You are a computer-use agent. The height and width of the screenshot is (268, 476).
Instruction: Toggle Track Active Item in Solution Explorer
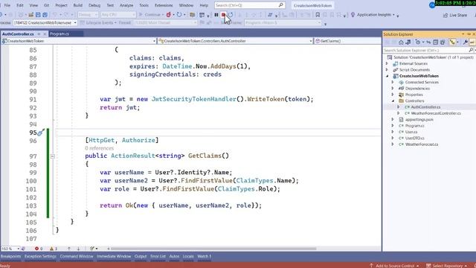[452, 42]
